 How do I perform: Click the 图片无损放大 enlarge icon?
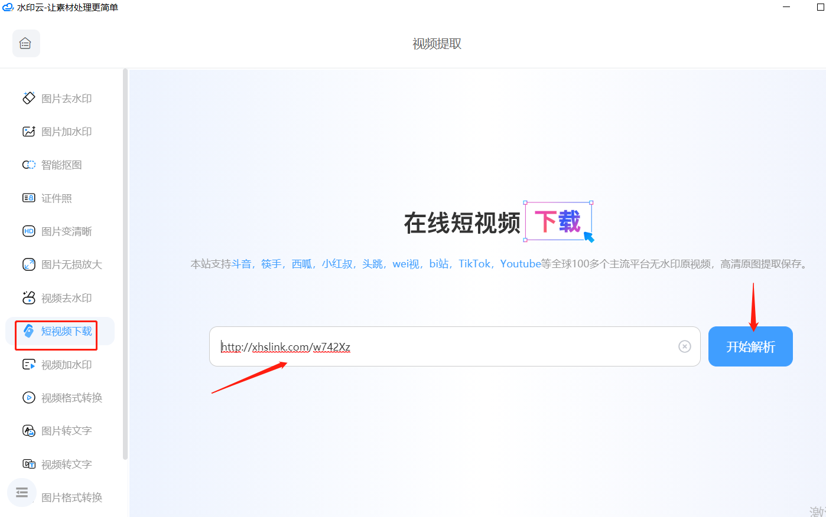point(29,264)
